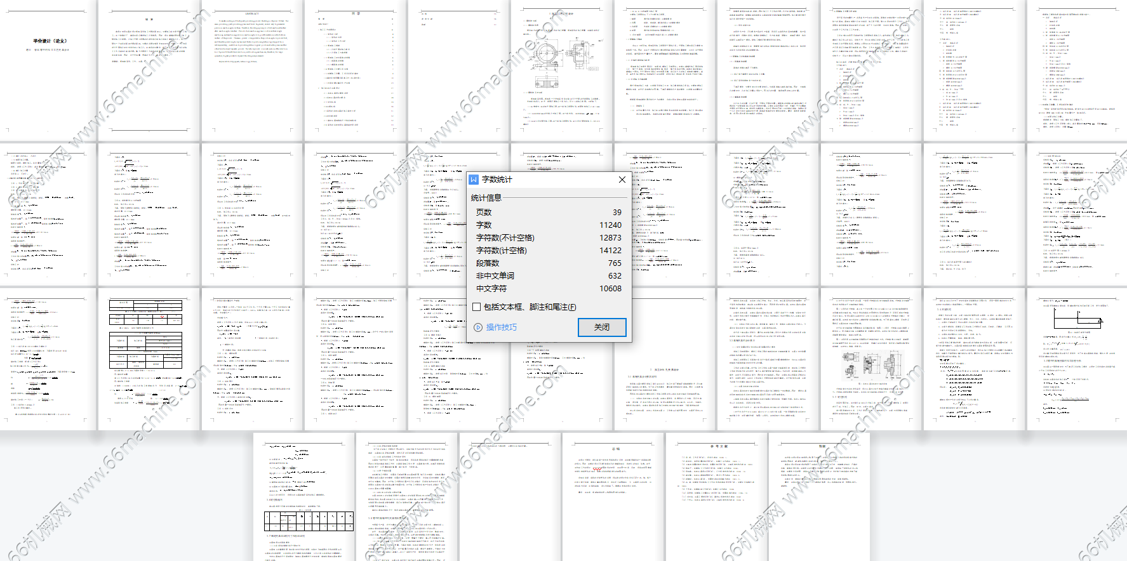Open the page with the mechanical part drawing
Screen dimensions: 1127x561
coord(563,70)
